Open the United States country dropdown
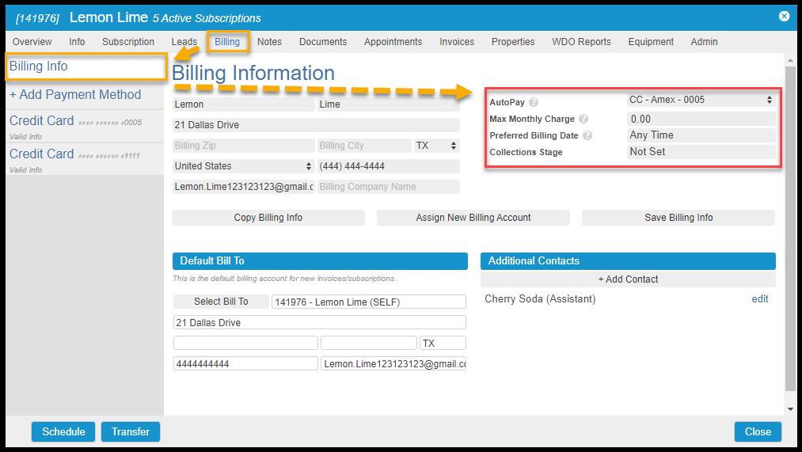 click(x=243, y=166)
